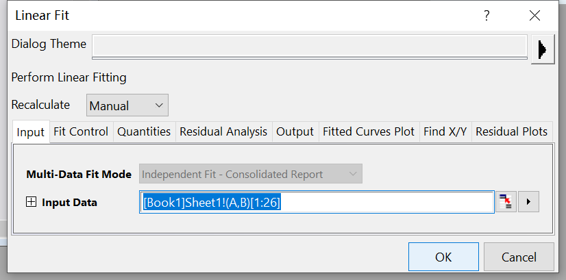Screen dimensions: 566x280
Task: Go to the Fitted Curves Plot tab
Action: coord(369,131)
